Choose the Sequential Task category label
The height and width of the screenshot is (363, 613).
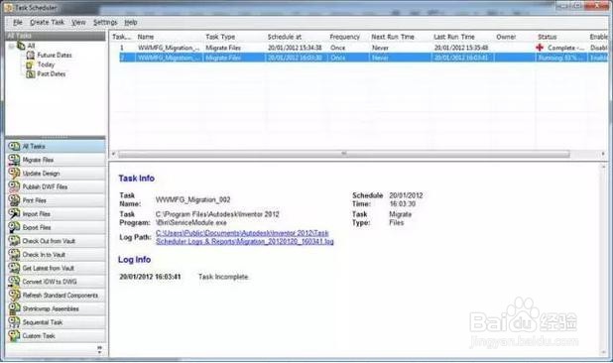point(43,322)
